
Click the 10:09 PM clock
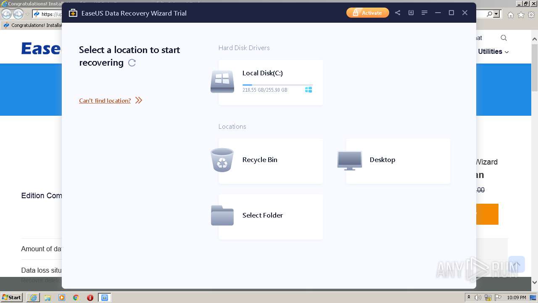point(517,298)
